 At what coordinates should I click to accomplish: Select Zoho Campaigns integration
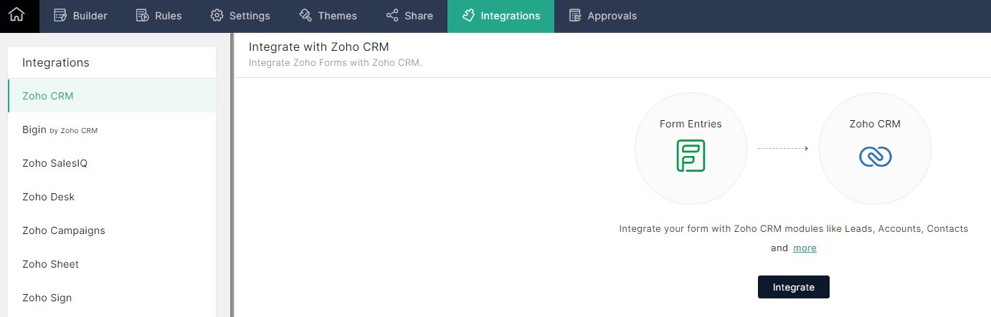pos(112,230)
